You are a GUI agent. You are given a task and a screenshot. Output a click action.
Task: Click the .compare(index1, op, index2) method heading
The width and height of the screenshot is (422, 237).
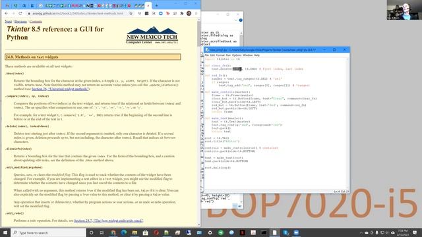click(27, 96)
